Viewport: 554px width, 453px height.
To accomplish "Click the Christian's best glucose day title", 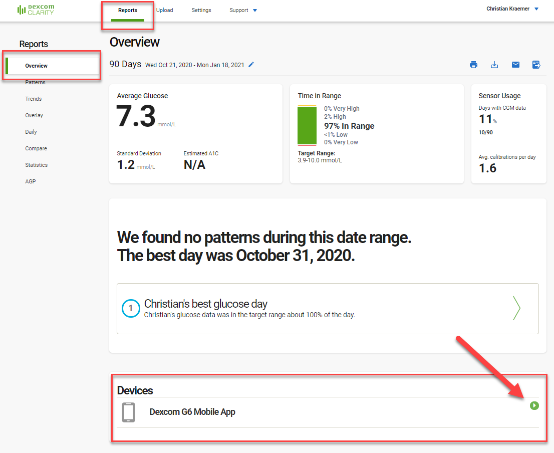I will click(x=206, y=304).
